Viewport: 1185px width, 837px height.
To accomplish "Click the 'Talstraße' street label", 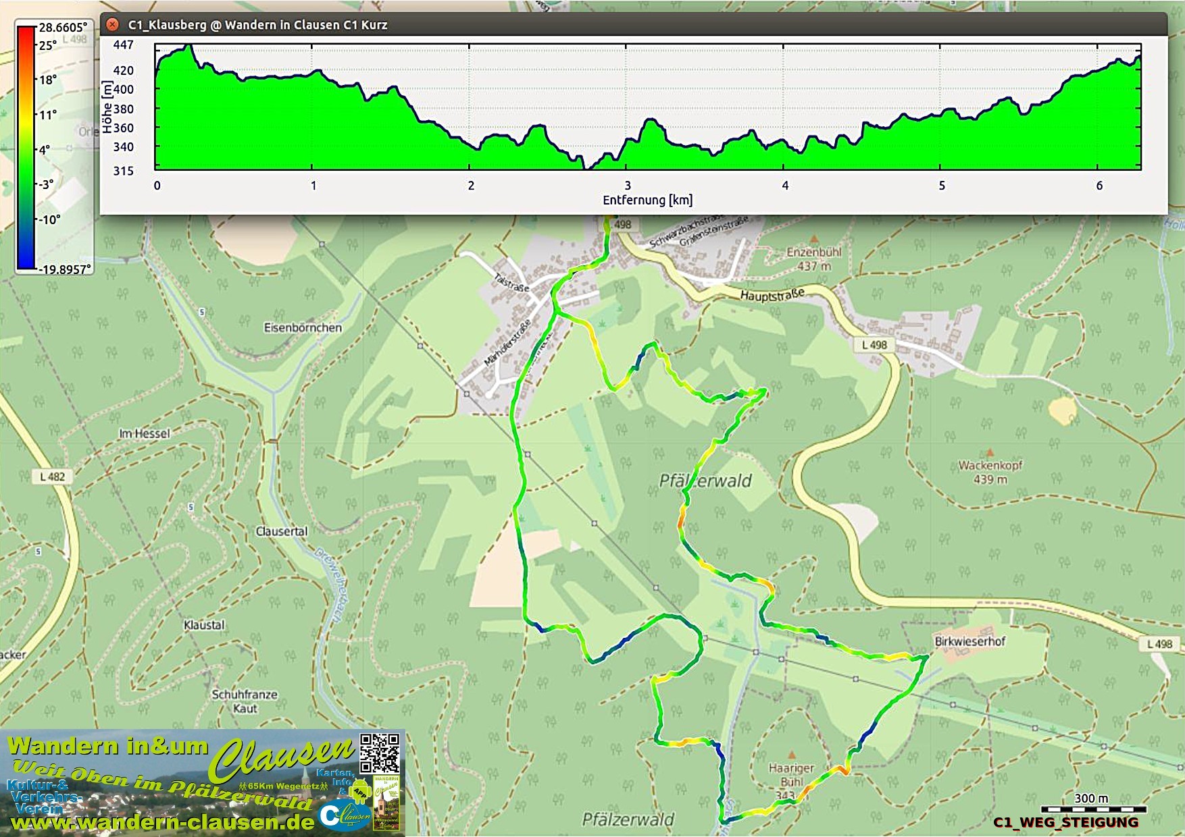I will (x=511, y=282).
